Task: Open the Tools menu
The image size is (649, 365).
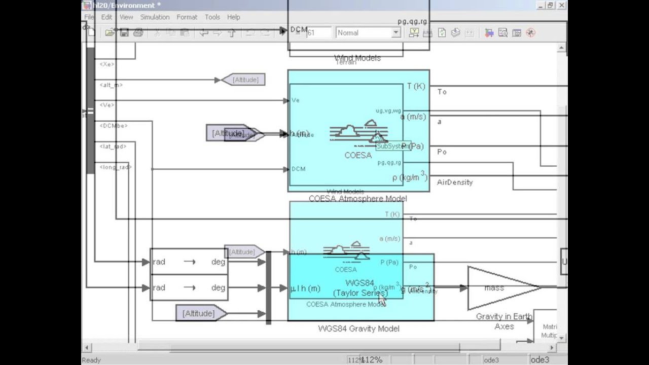Action: 212,17
